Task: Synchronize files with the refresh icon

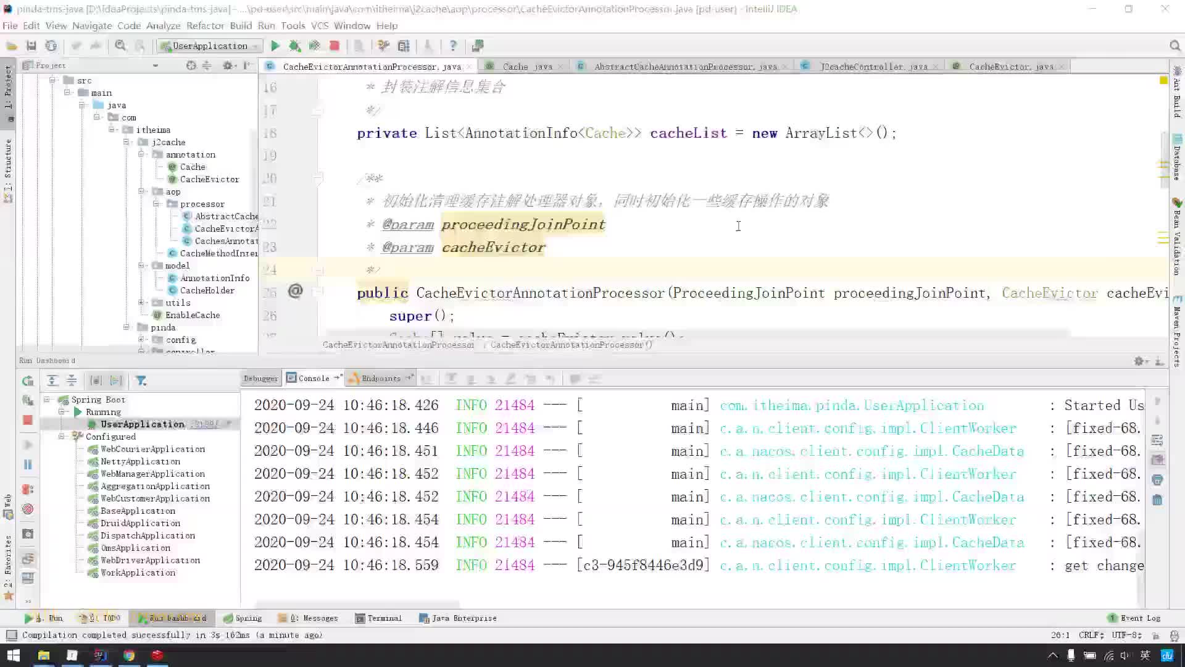Action: coord(51,46)
